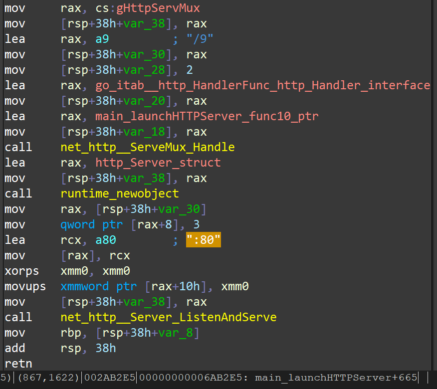The width and height of the screenshot is (437, 389).
Task: Select go_itab__http_HandlerFunc_http_Handler_interface symbol
Action: pos(263,85)
